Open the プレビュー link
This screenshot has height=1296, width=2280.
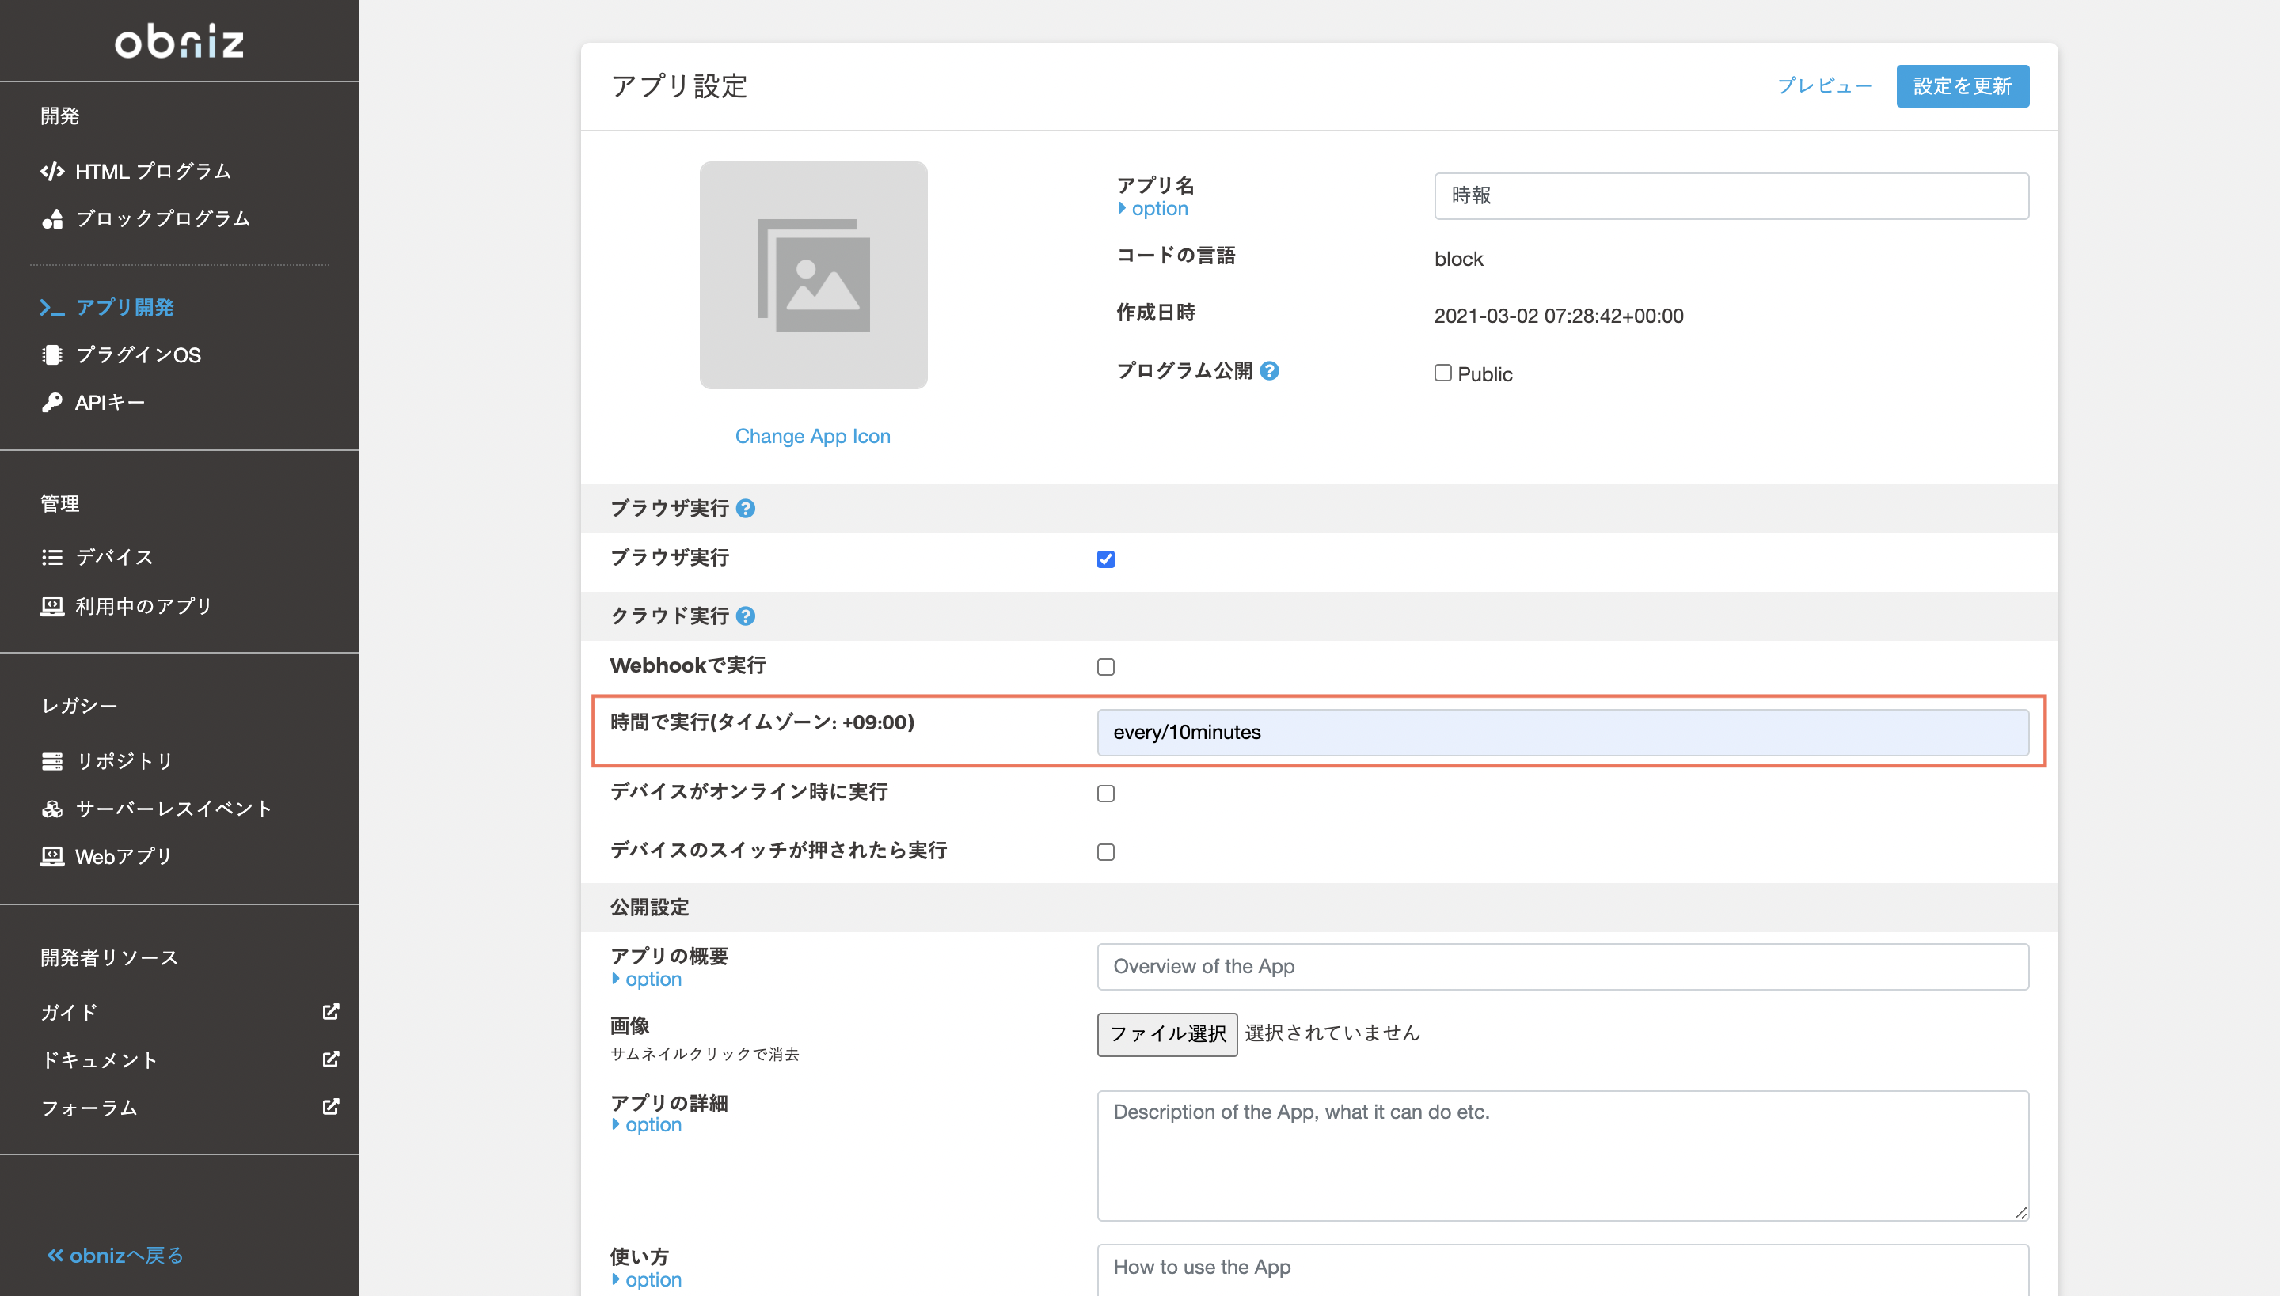pyautogui.click(x=1824, y=85)
